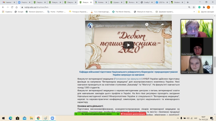Open a new browser tab
The image size is (216, 121).
coord(188,2)
